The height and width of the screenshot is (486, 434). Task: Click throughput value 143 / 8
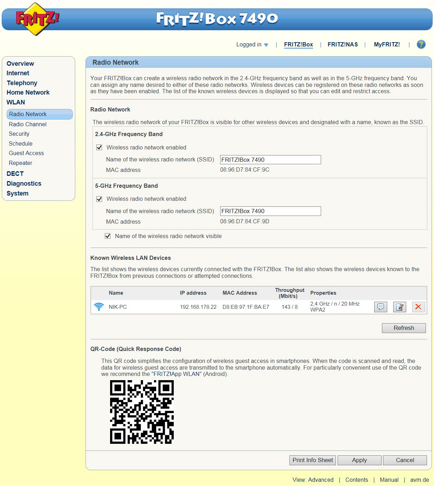(x=290, y=307)
